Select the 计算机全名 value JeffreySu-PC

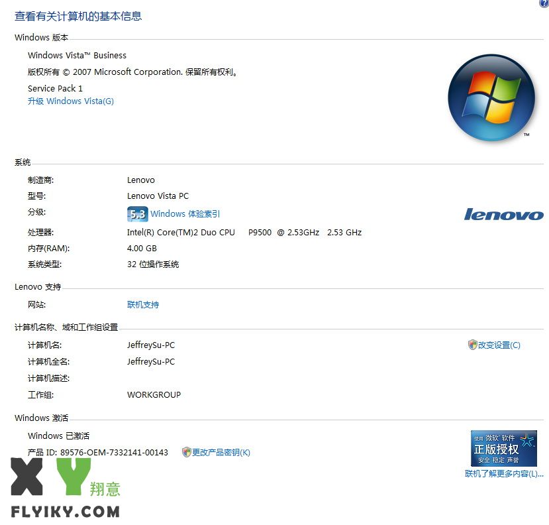click(x=151, y=362)
